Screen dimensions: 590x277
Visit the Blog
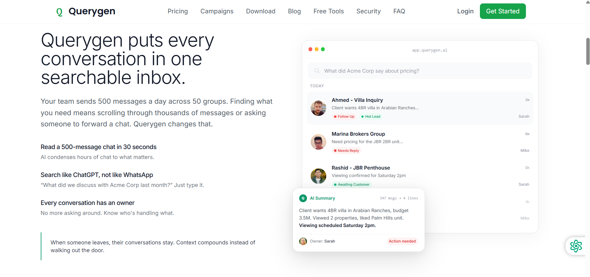(294, 11)
